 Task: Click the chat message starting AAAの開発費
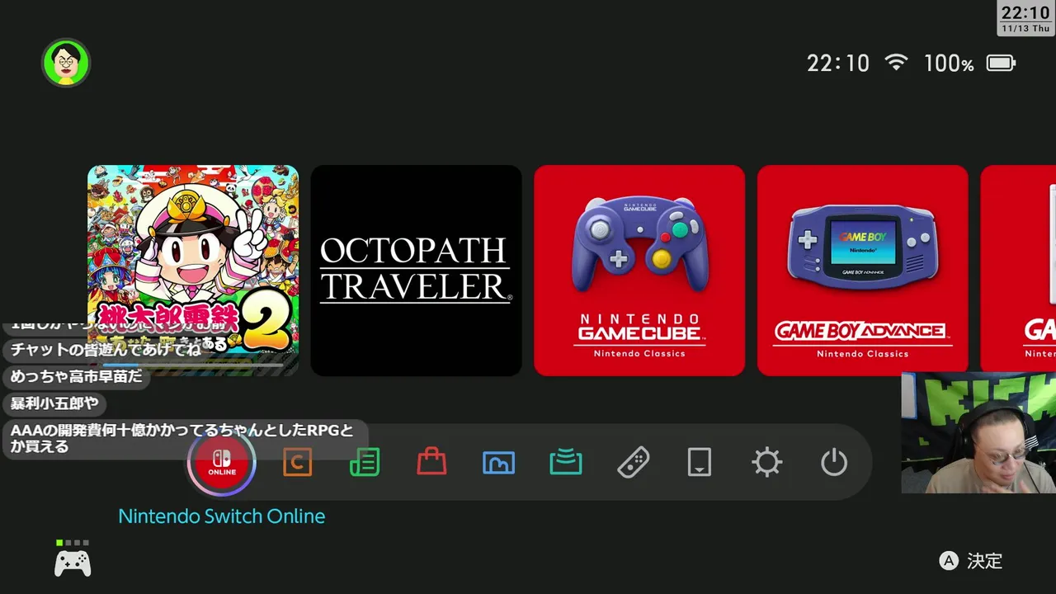pos(185,438)
